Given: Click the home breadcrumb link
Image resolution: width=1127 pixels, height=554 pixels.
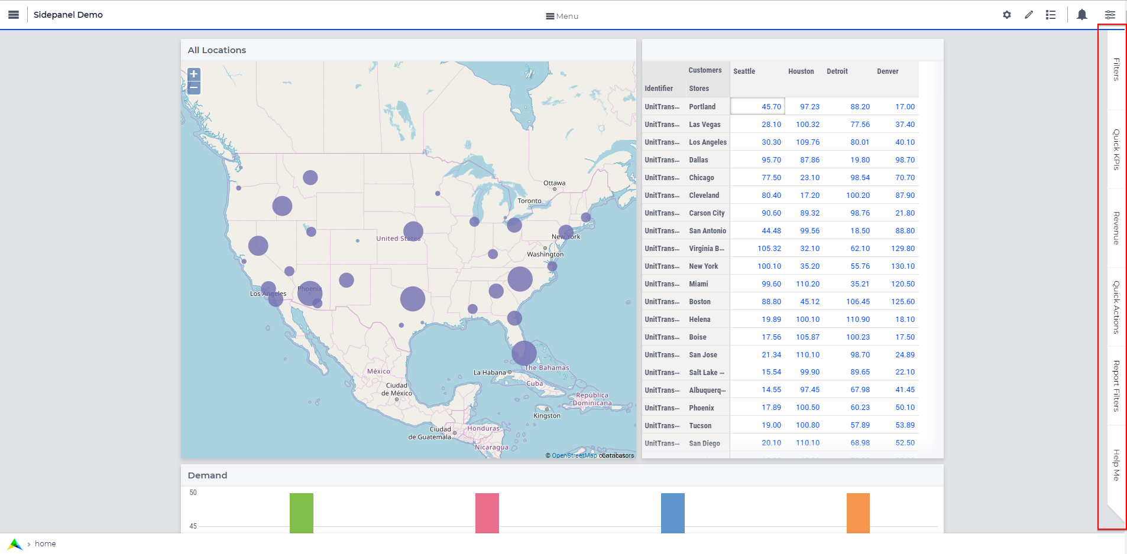Looking at the screenshot, I should (45, 544).
